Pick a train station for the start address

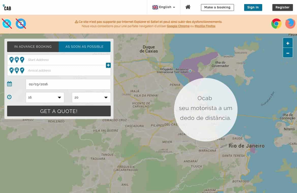point(17,60)
